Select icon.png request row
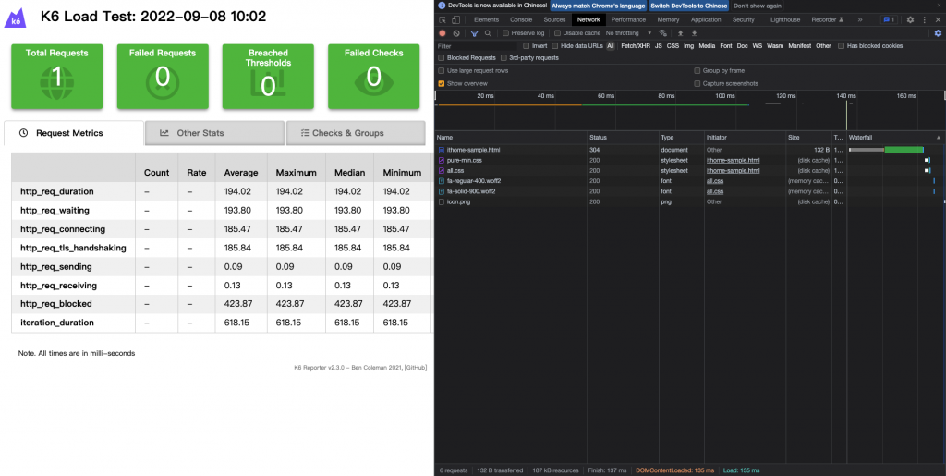This screenshot has width=946, height=476. [689, 202]
